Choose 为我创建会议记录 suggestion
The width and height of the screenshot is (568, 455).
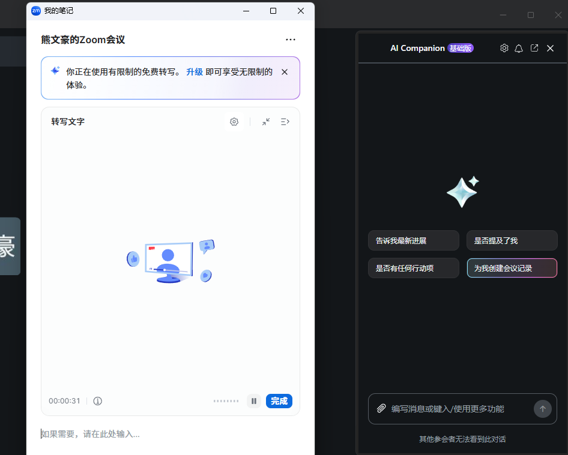[512, 268]
